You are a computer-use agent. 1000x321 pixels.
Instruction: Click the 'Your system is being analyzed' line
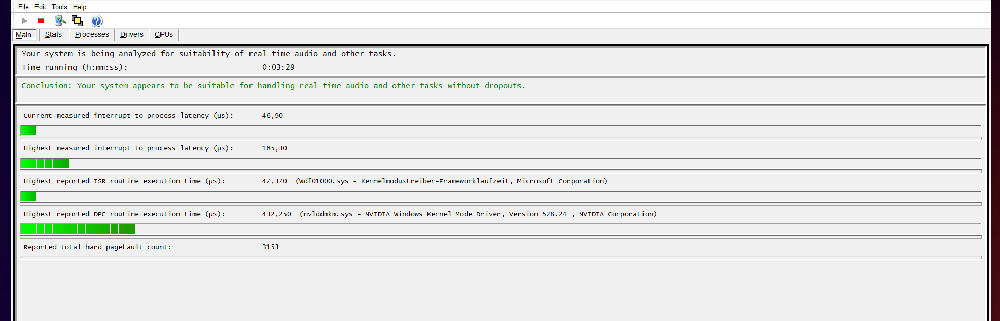[209, 54]
